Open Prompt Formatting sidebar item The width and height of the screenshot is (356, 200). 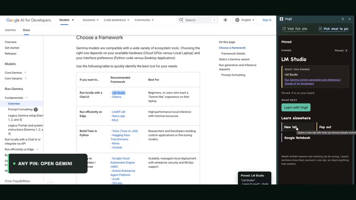tap(20, 109)
